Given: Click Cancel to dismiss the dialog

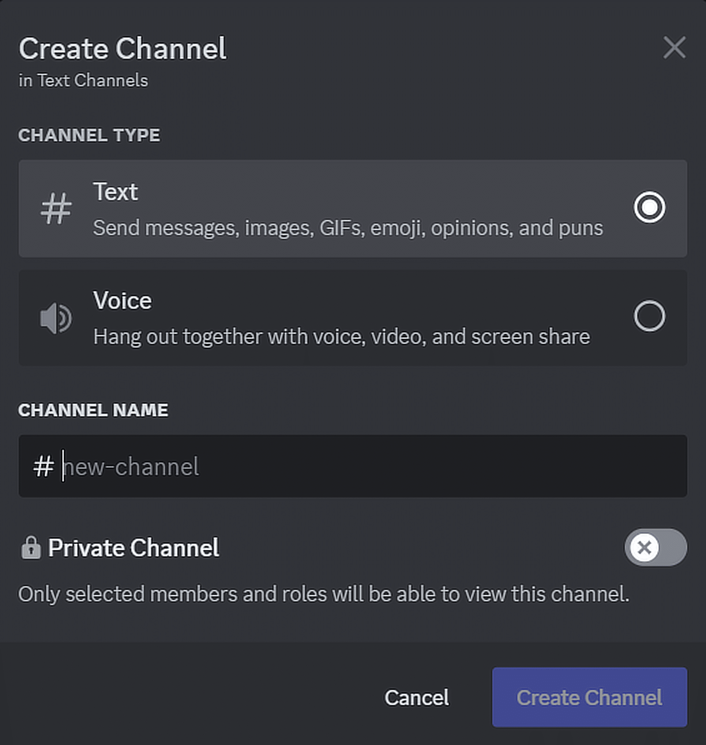Looking at the screenshot, I should point(416,698).
